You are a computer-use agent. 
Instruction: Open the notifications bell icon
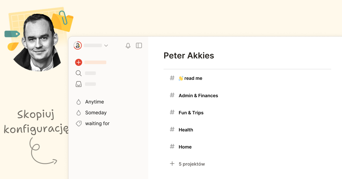click(x=128, y=46)
